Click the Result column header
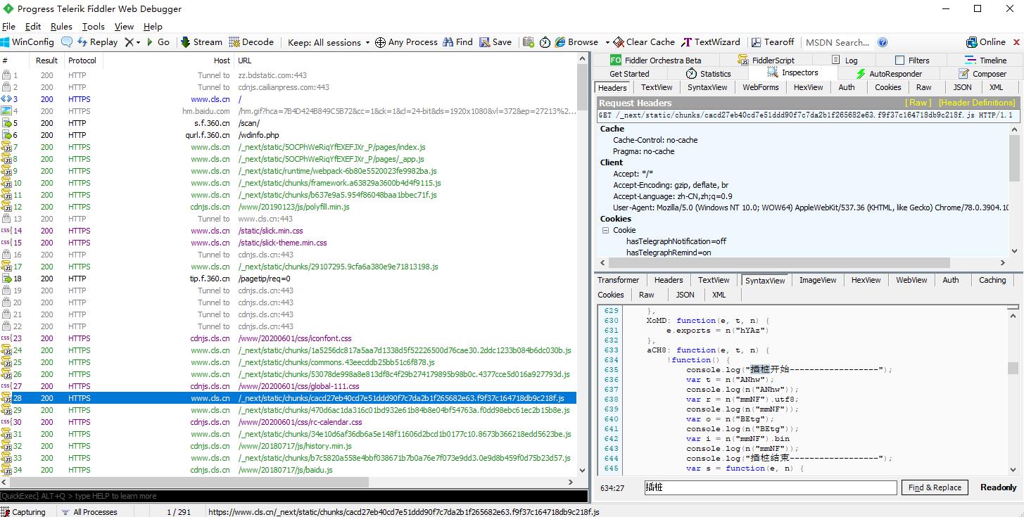Screen dimensions: 1024x517 pos(46,60)
